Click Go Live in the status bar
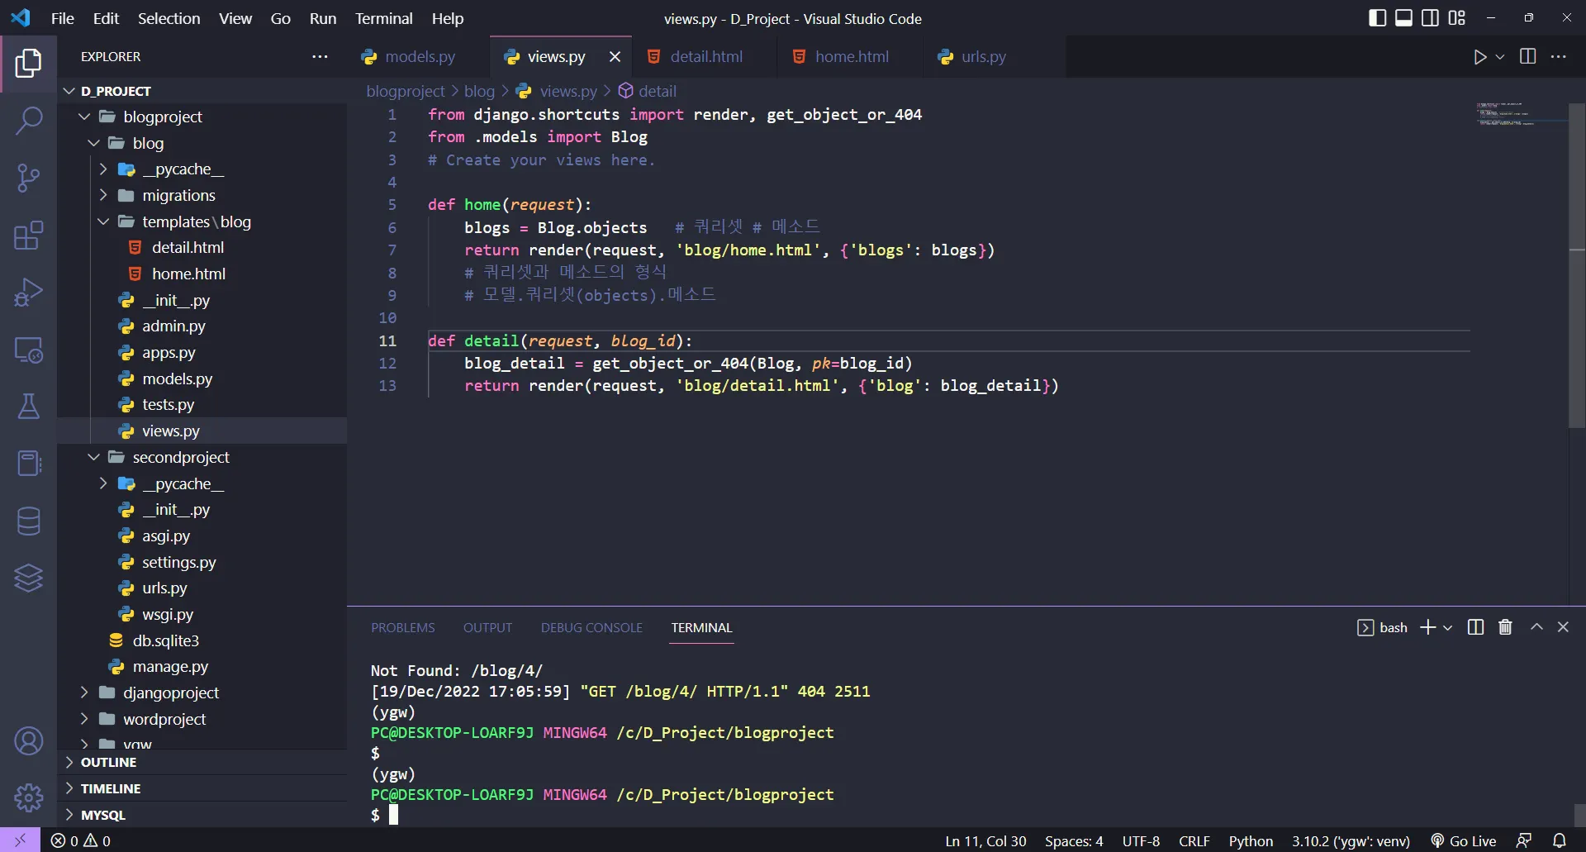1586x852 pixels. (1464, 840)
